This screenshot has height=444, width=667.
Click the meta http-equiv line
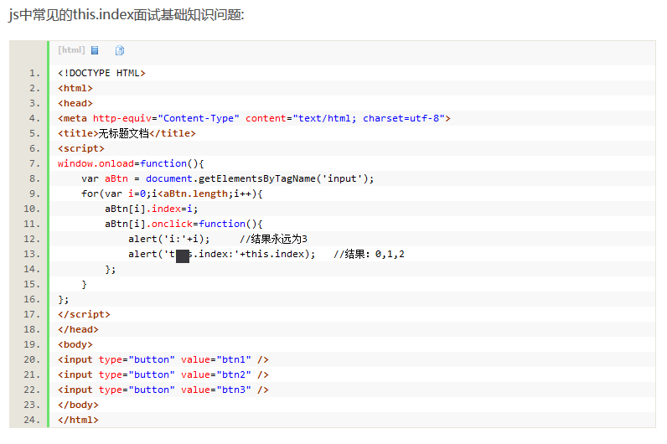pos(254,118)
